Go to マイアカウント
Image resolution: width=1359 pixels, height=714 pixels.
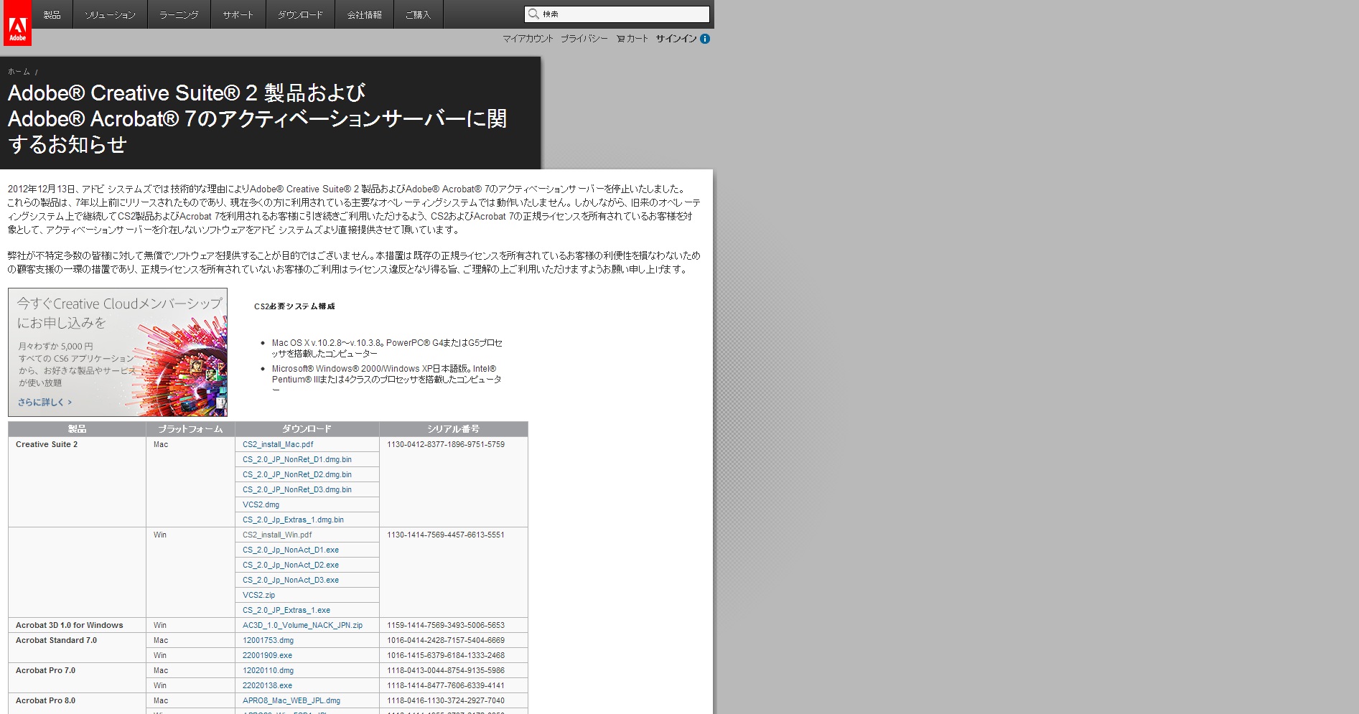pyautogui.click(x=528, y=39)
